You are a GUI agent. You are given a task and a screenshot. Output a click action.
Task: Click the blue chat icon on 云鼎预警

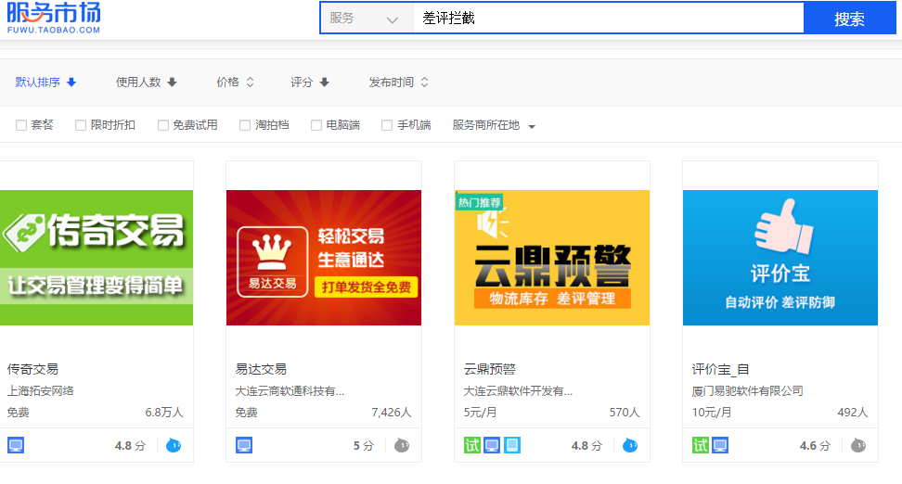630,445
